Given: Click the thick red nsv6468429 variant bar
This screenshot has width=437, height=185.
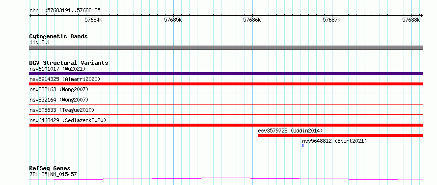Looking at the screenshot, I should coord(226,125).
